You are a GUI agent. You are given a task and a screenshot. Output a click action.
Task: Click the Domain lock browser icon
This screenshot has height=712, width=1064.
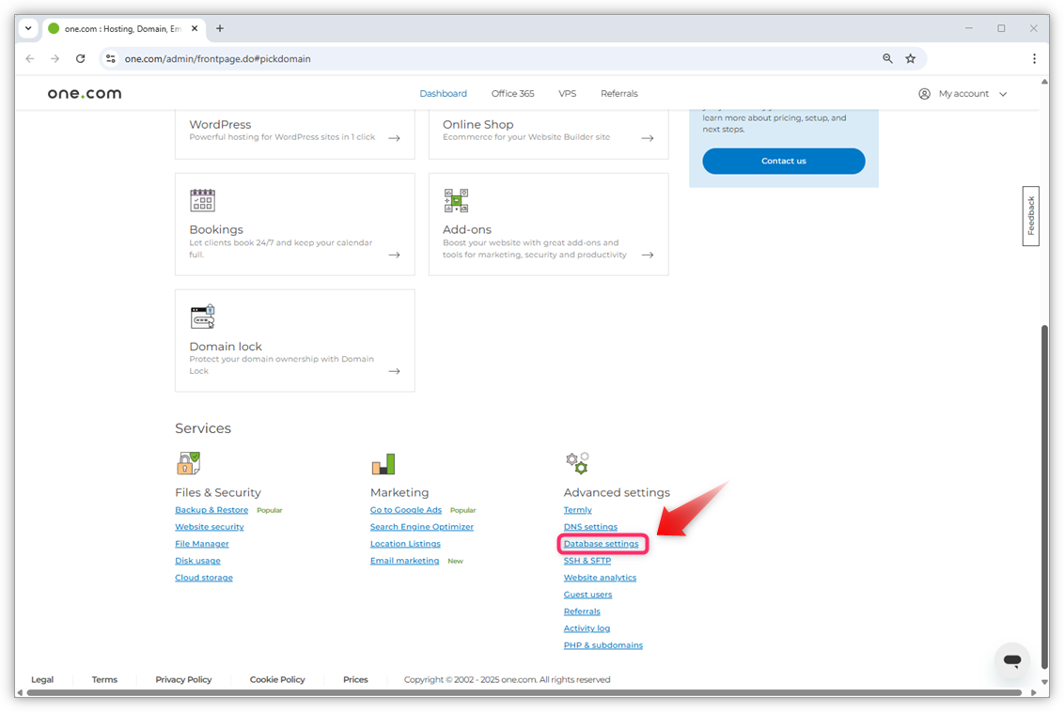[x=202, y=317]
